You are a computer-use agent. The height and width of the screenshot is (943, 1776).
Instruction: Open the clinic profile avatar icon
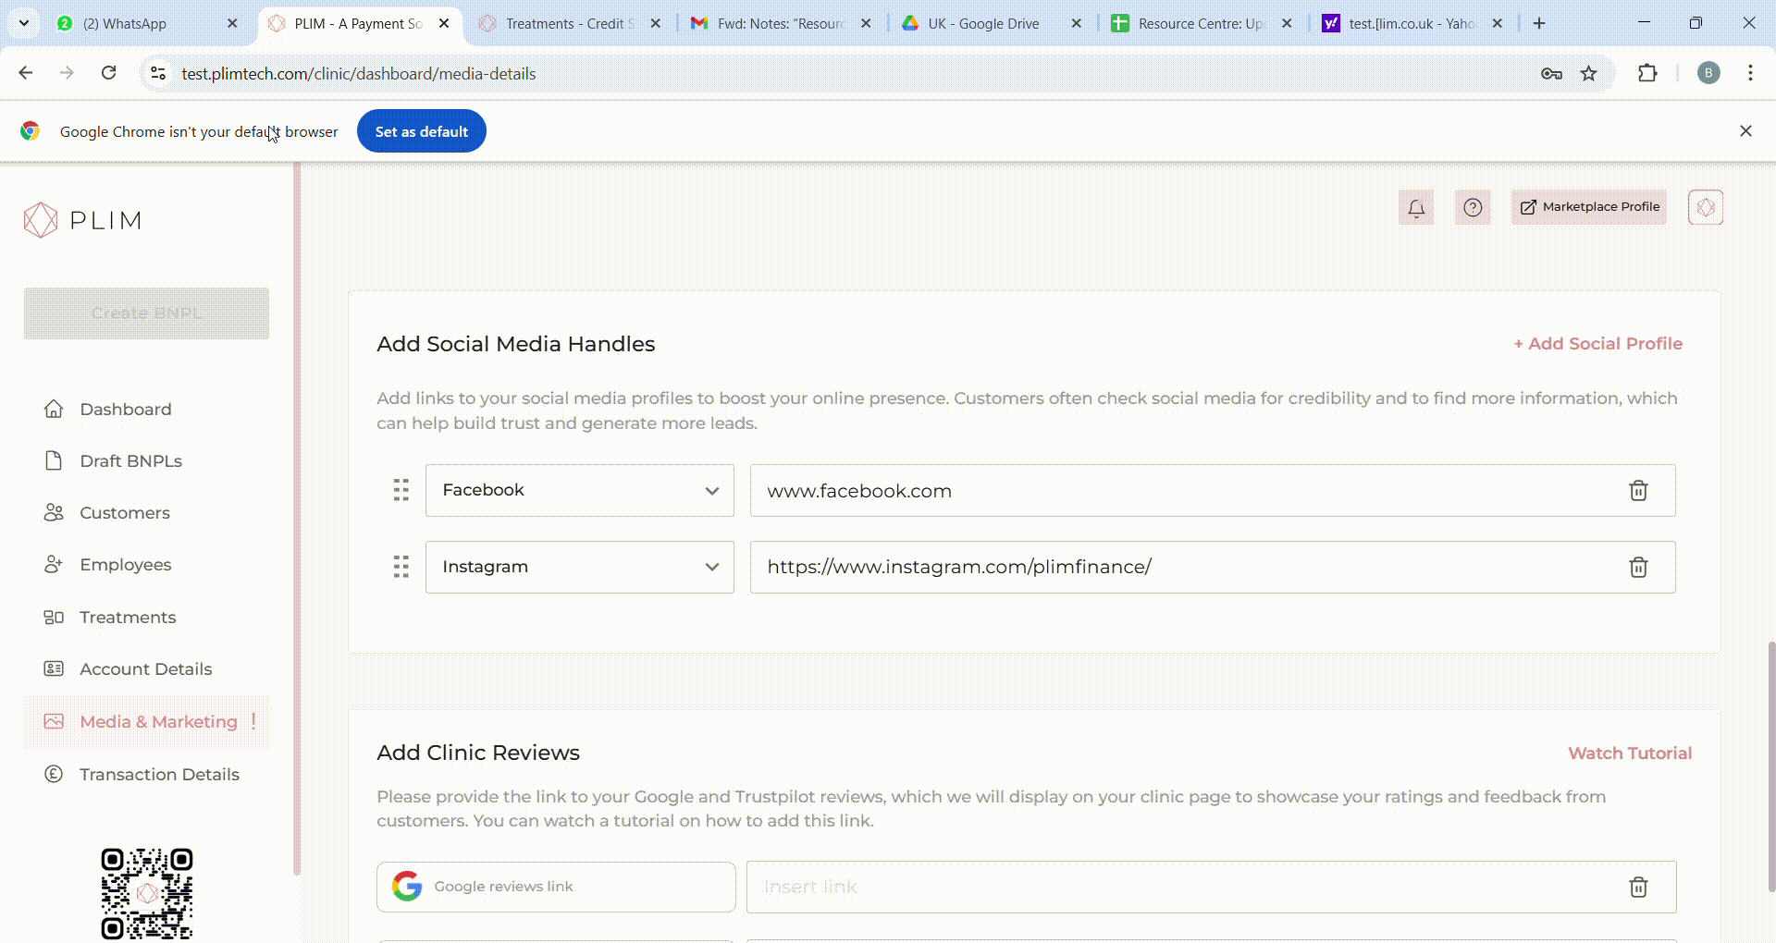[1706, 207]
